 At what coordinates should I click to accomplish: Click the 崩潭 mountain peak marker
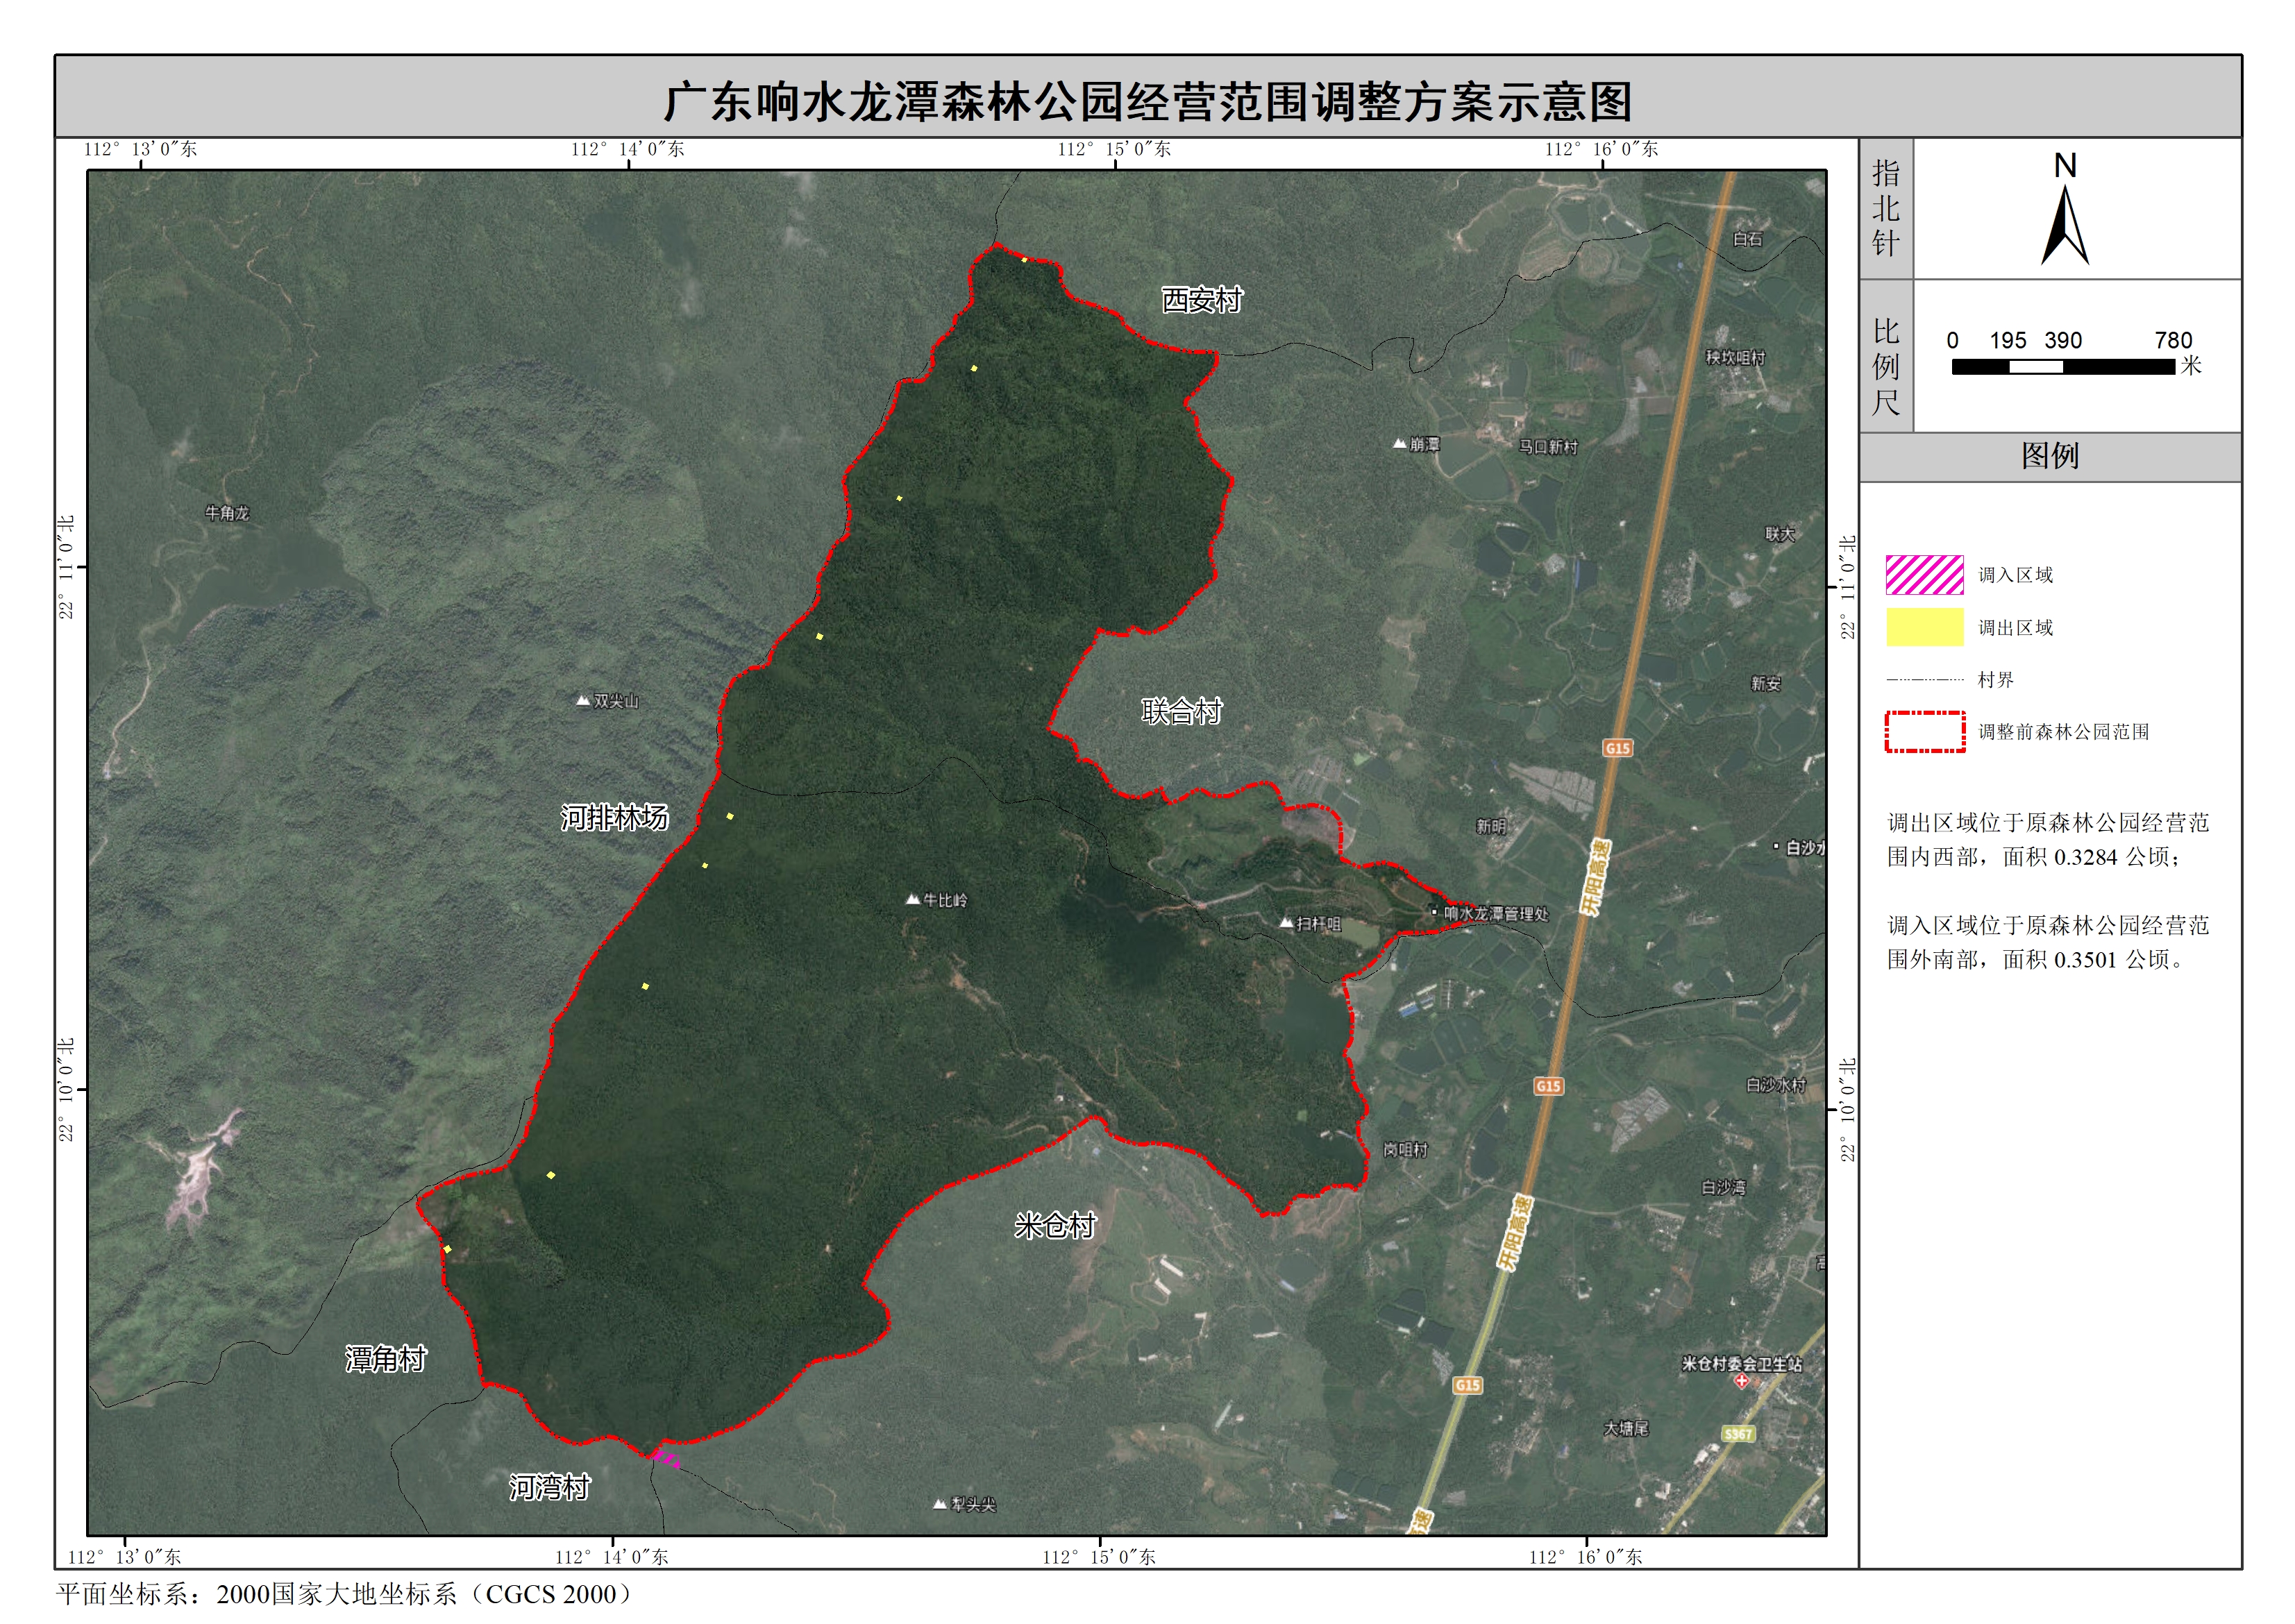click(1399, 444)
